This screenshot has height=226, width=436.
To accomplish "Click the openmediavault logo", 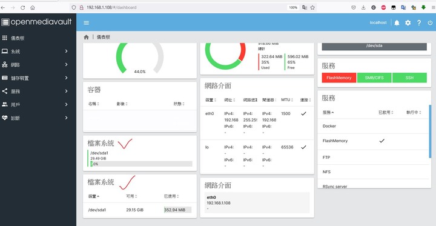I will point(36,22).
